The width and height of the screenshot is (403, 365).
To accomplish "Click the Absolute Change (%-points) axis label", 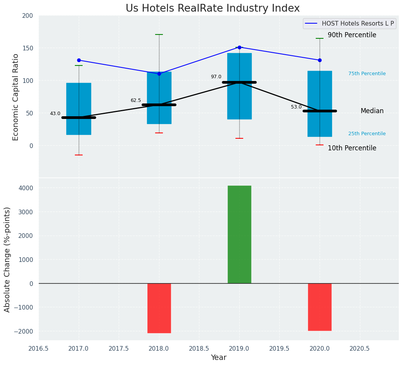I will coord(7,260).
